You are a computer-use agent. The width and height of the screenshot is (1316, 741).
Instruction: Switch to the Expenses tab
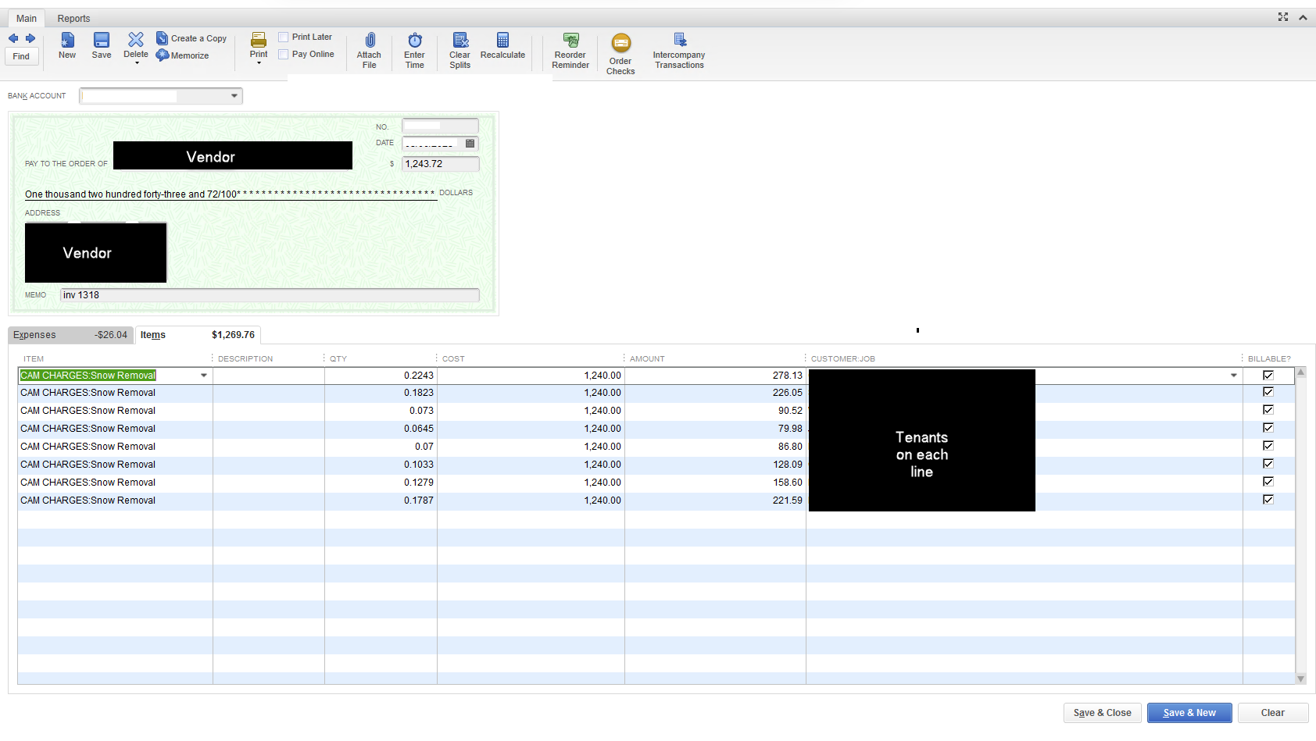coord(35,334)
